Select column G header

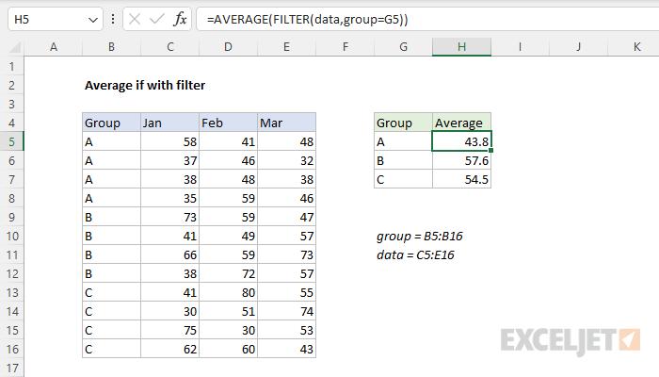(404, 47)
